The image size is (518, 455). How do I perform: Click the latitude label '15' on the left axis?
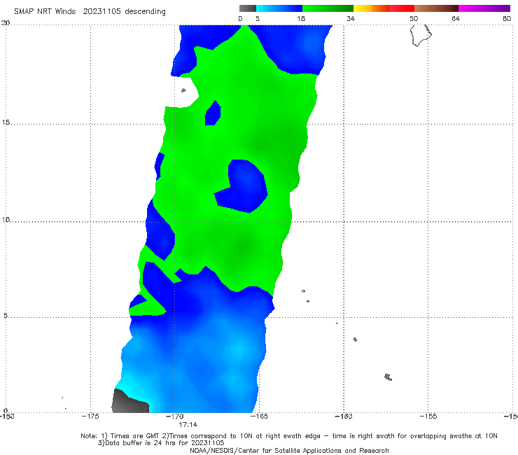pos(6,122)
